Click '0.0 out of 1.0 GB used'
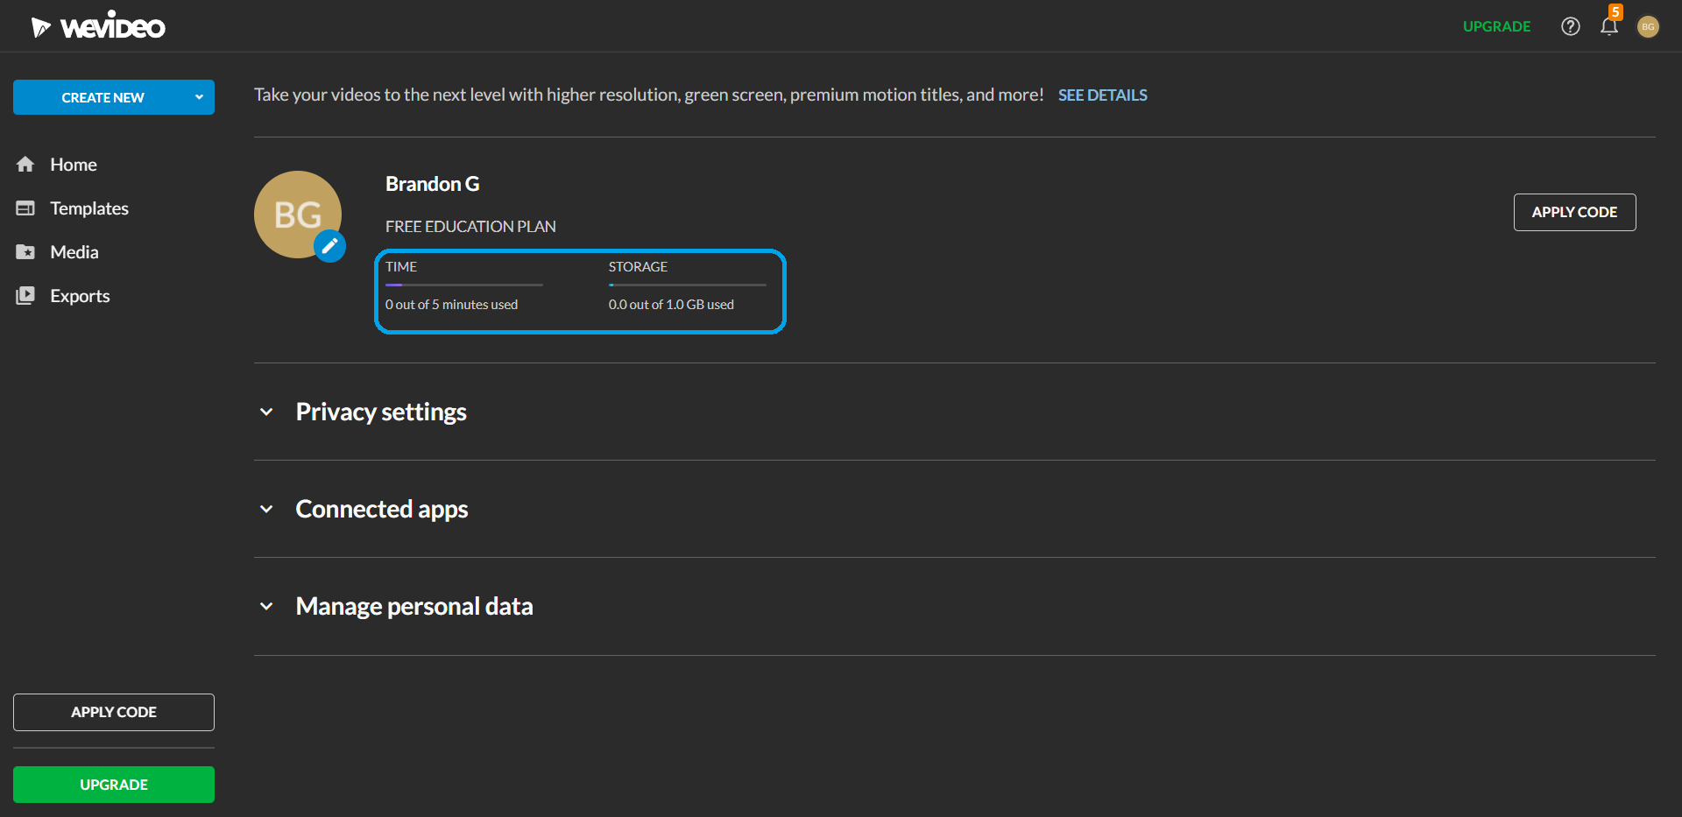The height and width of the screenshot is (817, 1682). point(671,304)
